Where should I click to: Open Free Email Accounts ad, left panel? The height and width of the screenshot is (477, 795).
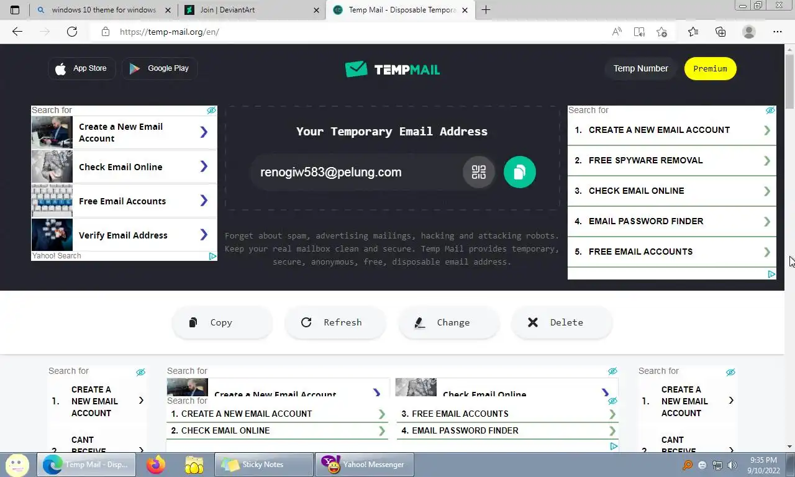124,201
